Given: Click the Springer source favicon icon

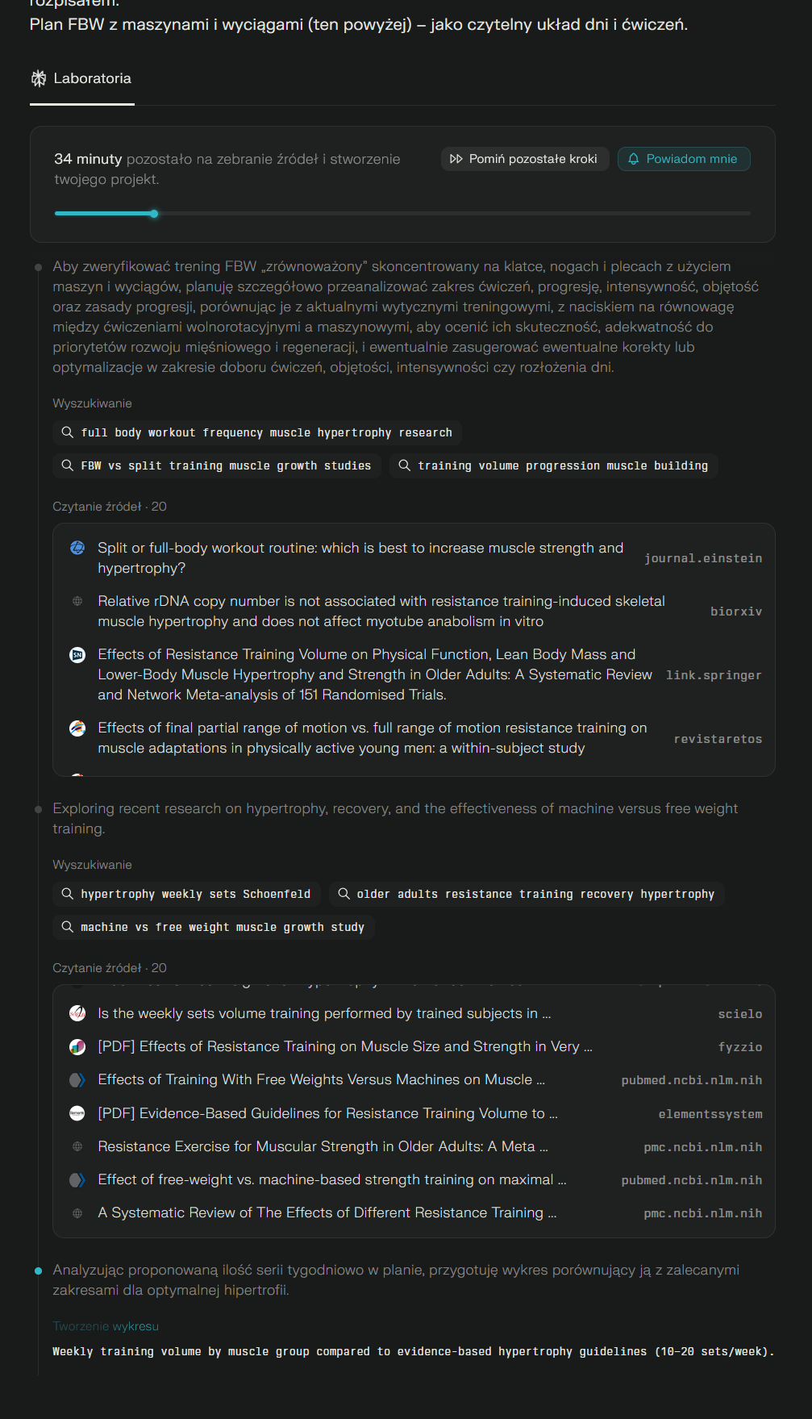Looking at the screenshot, I should tap(77, 654).
